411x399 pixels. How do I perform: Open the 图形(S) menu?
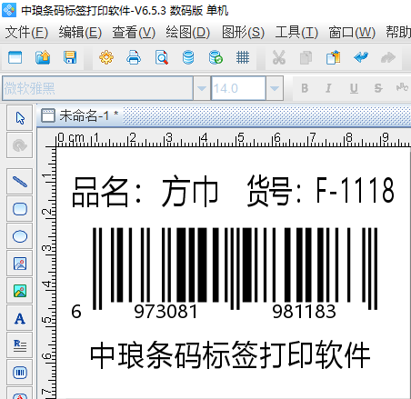pyautogui.click(x=243, y=32)
